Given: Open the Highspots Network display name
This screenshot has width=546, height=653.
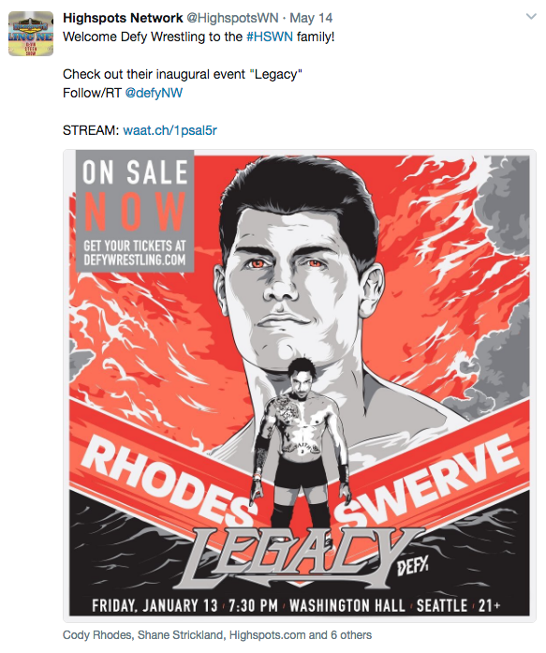Looking at the screenshot, I should pos(123,18).
